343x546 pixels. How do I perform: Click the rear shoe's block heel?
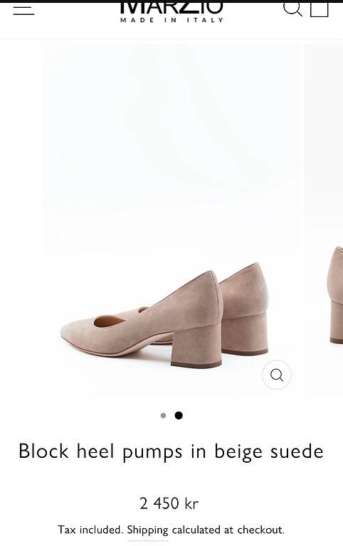pyautogui.click(x=245, y=334)
